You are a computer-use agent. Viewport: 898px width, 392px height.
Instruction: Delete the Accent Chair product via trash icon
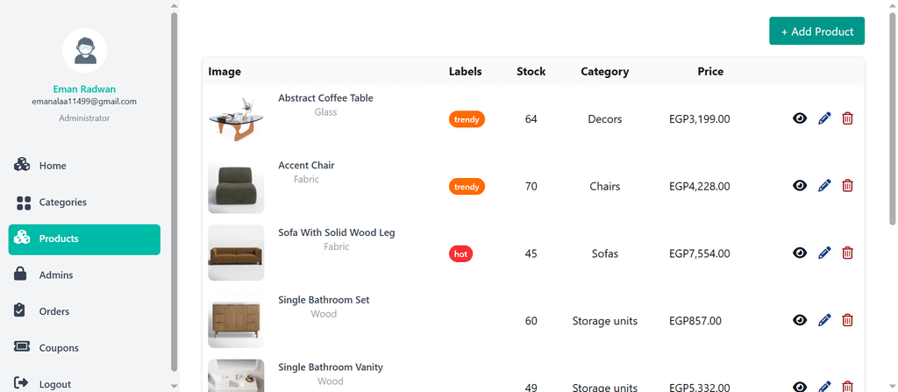[848, 186]
